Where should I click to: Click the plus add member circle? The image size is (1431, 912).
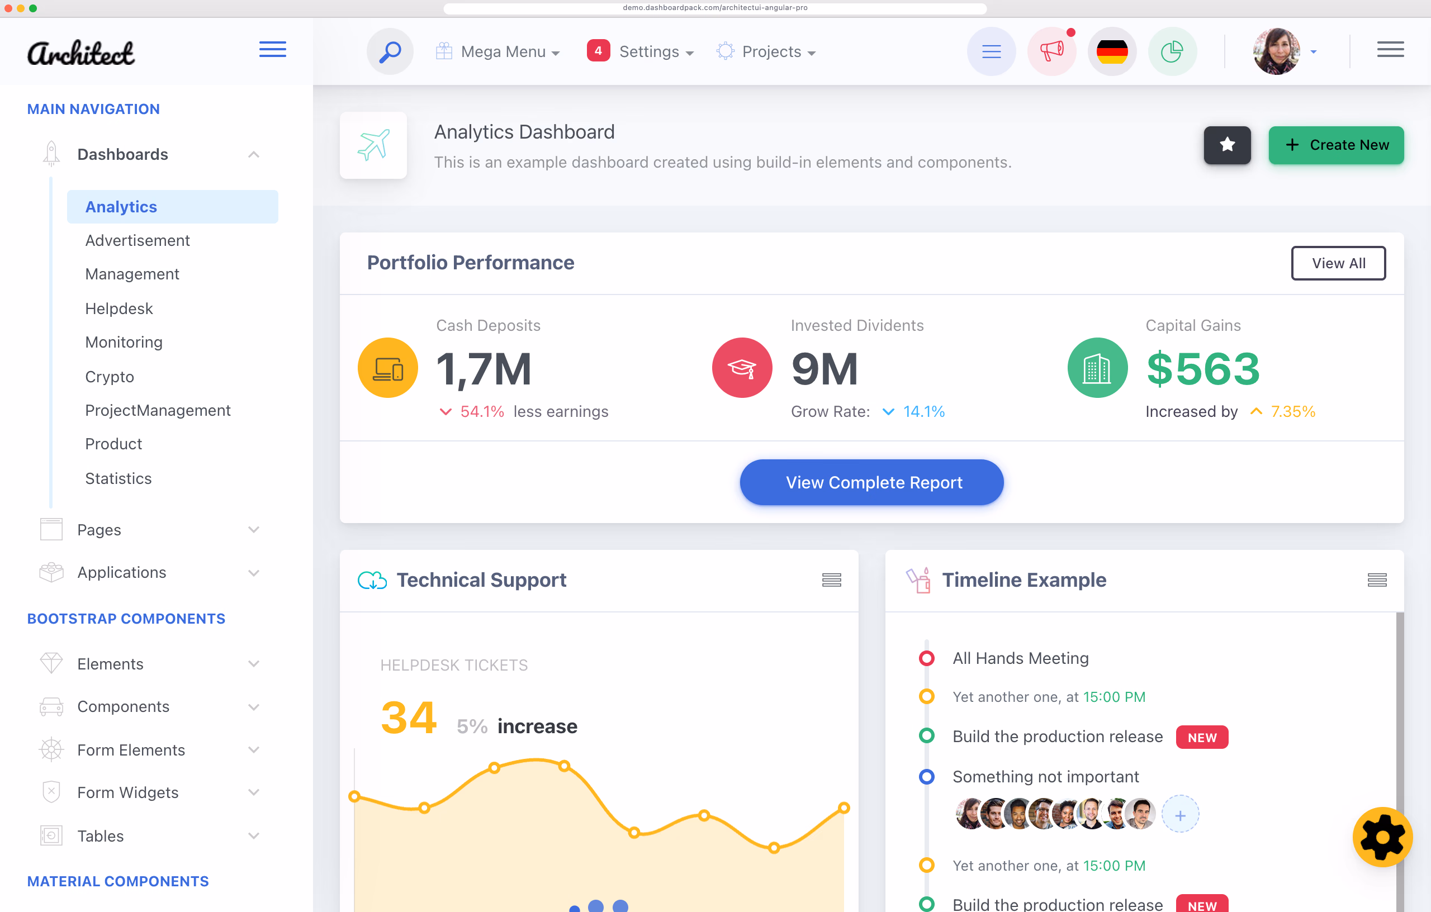(x=1180, y=815)
